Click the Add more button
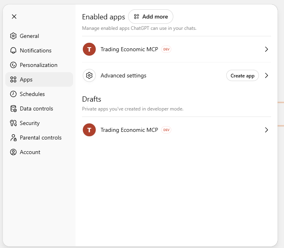 (x=151, y=17)
